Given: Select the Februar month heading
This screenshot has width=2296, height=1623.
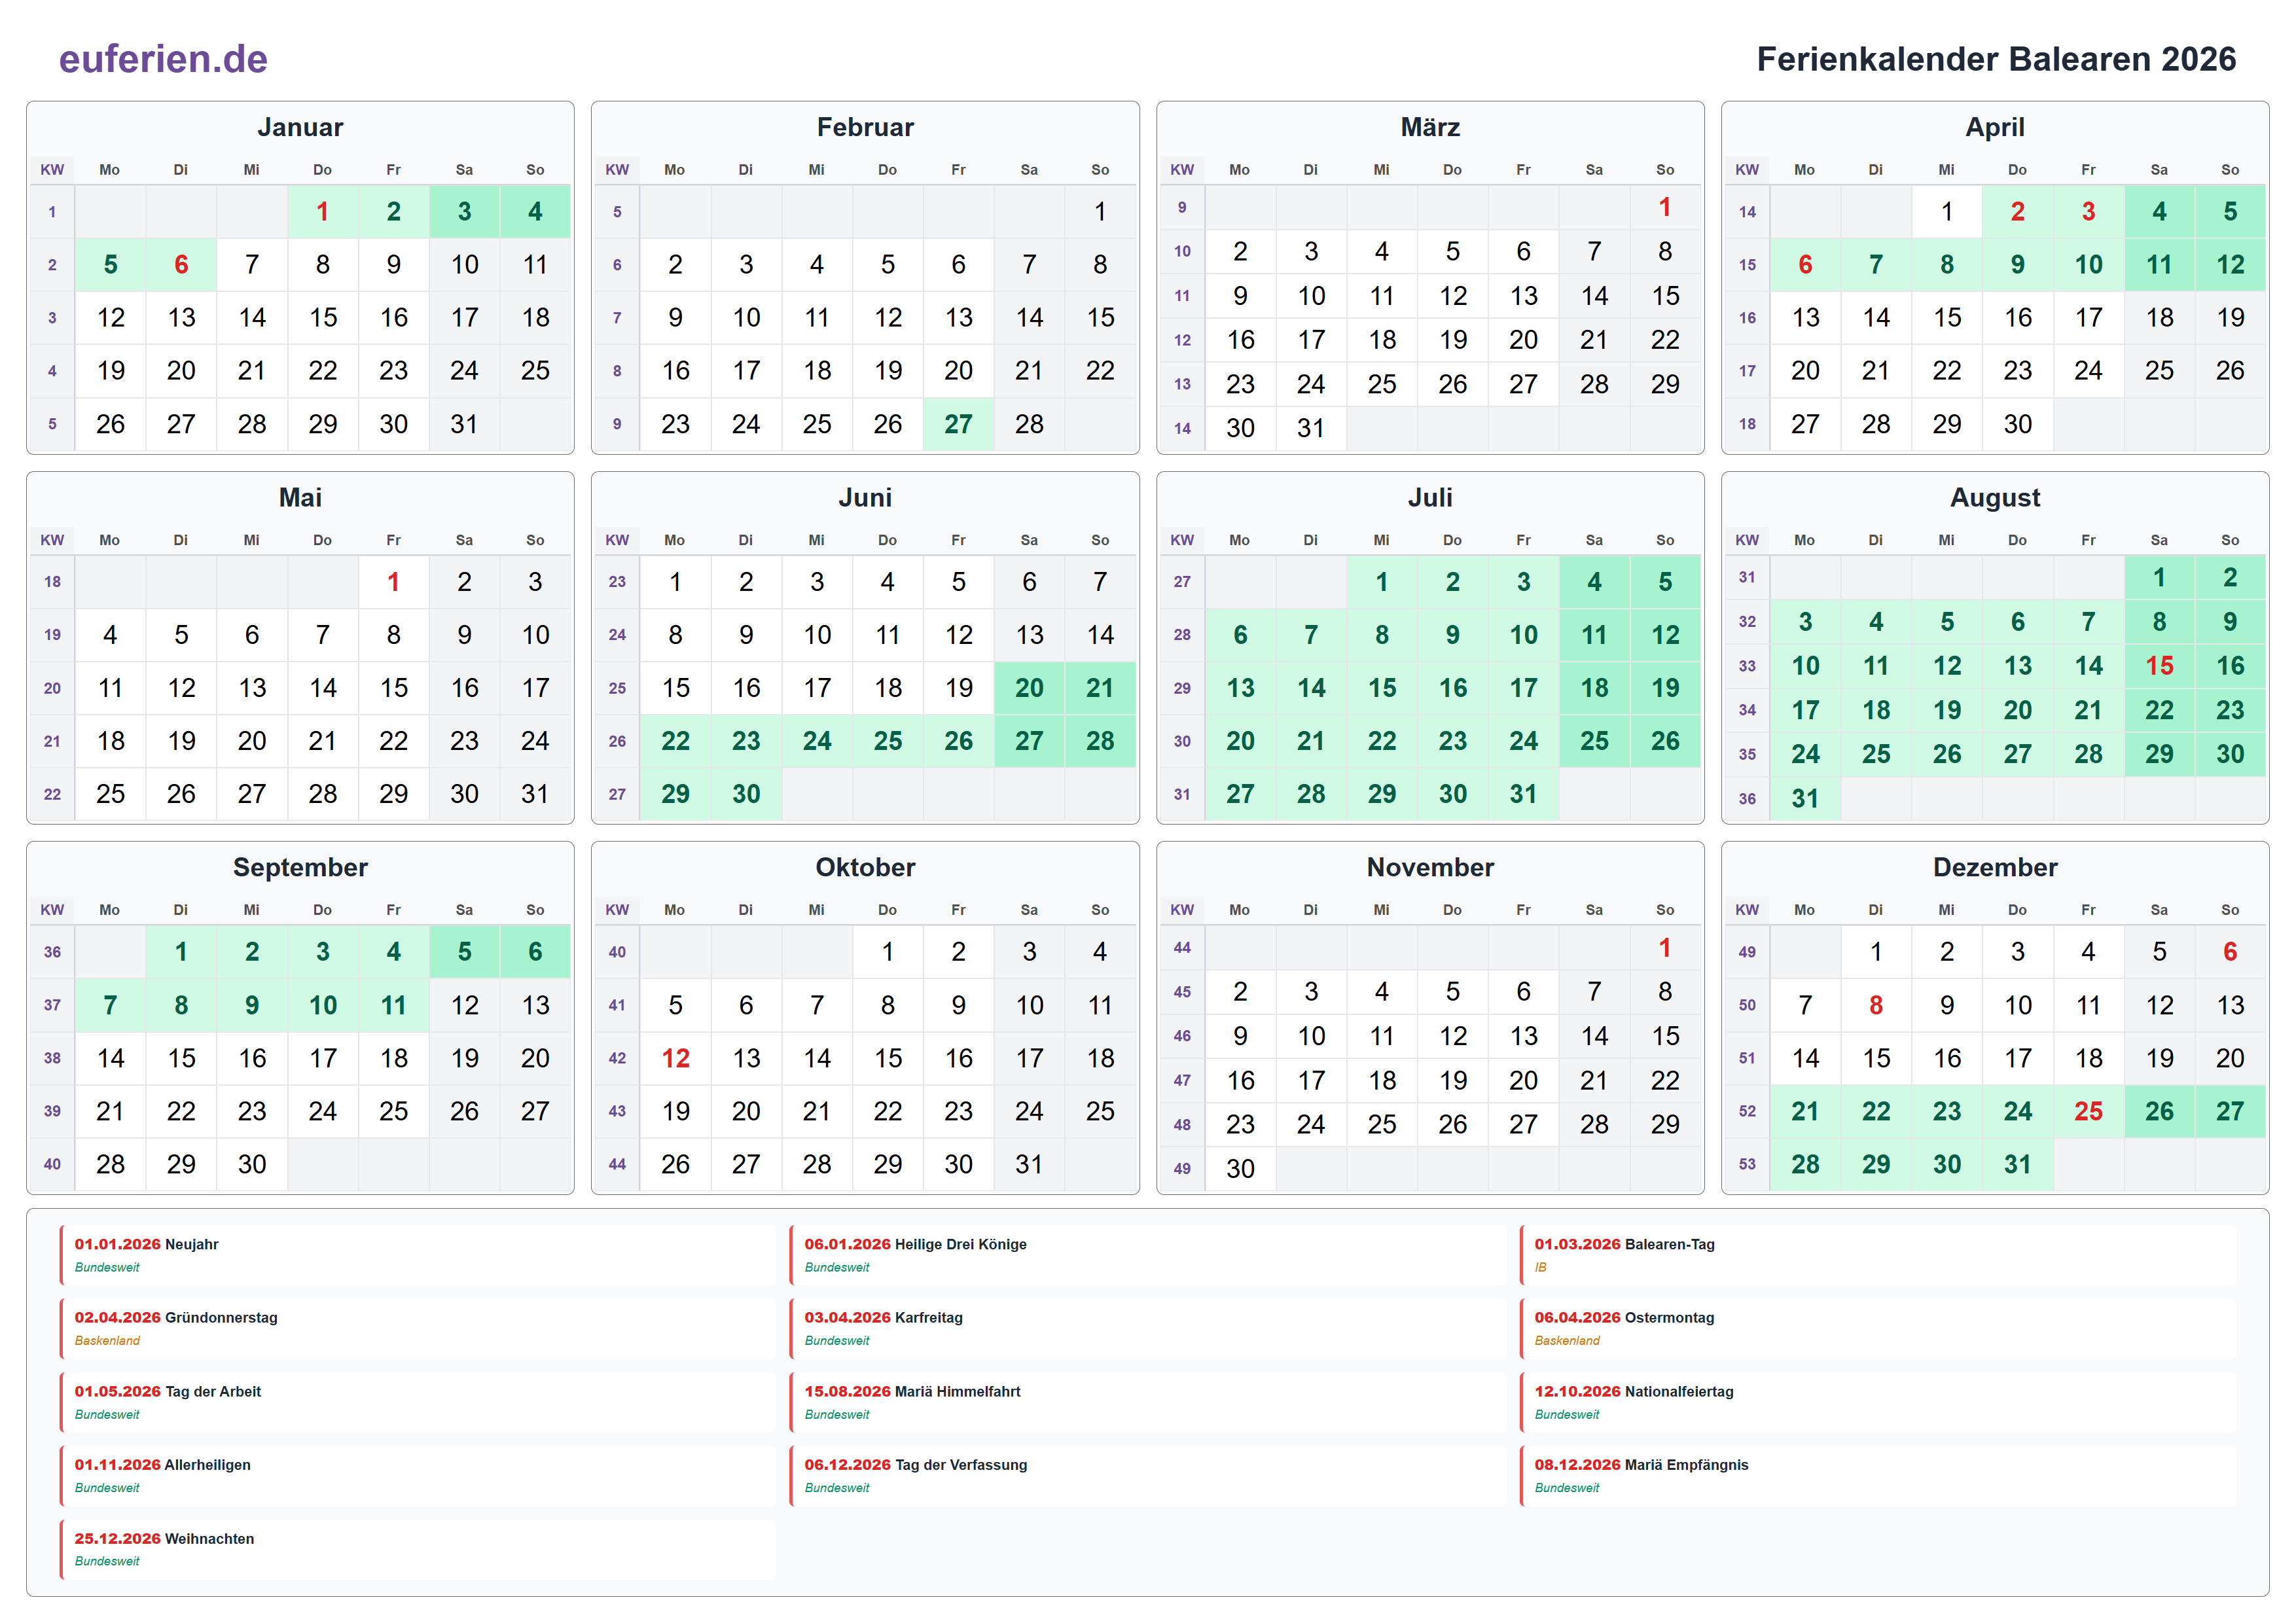Looking at the screenshot, I should coord(865,127).
